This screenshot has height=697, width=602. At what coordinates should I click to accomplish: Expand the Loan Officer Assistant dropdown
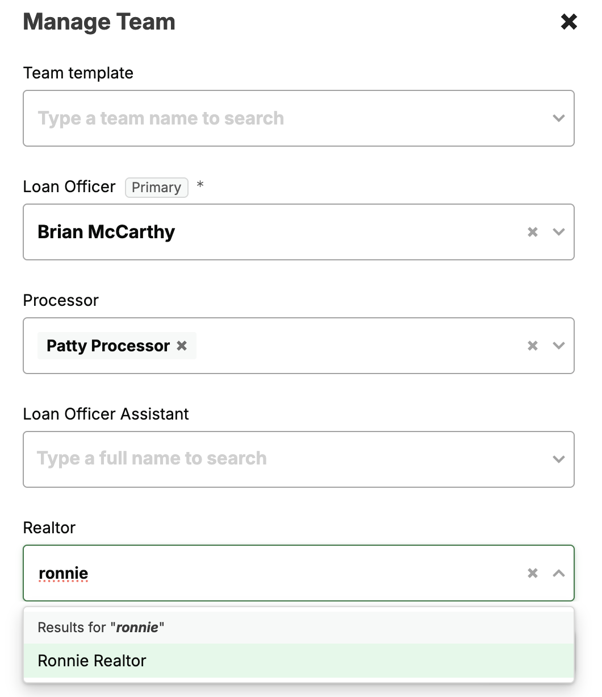point(559,459)
